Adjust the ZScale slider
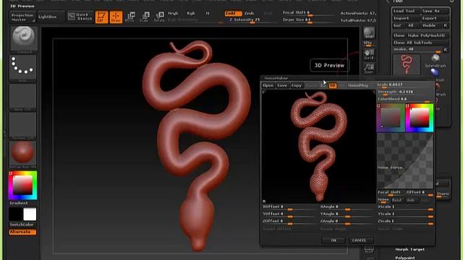 pyautogui.click(x=405, y=222)
